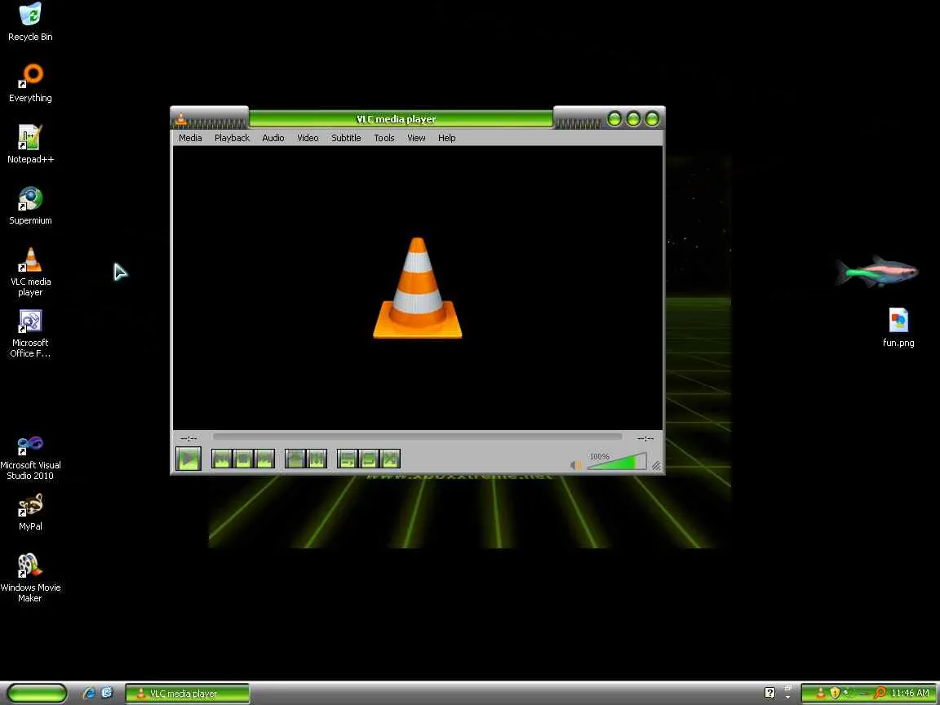The width and height of the screenshot is (940, 705).
Task: Mute audio via the speaker icon
Action: (575, 464)
